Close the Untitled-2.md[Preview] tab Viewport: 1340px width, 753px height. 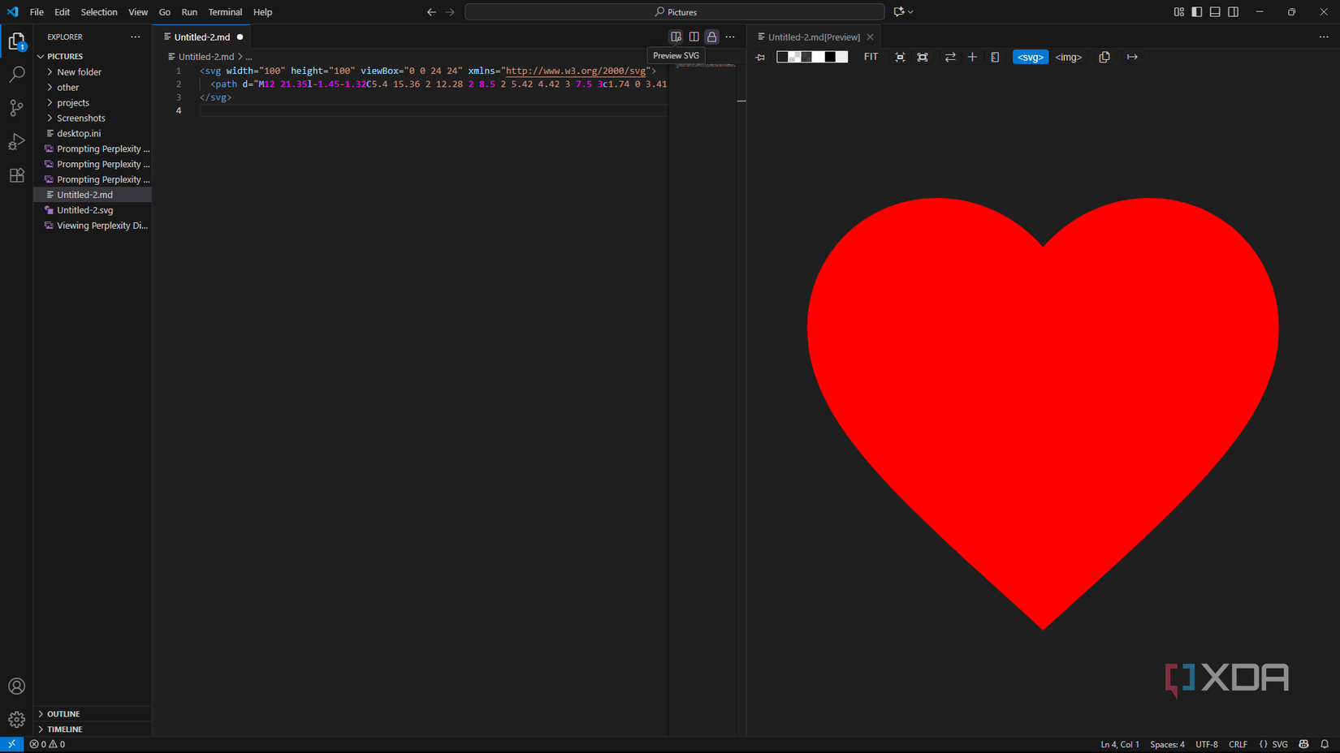click(870, 37)
